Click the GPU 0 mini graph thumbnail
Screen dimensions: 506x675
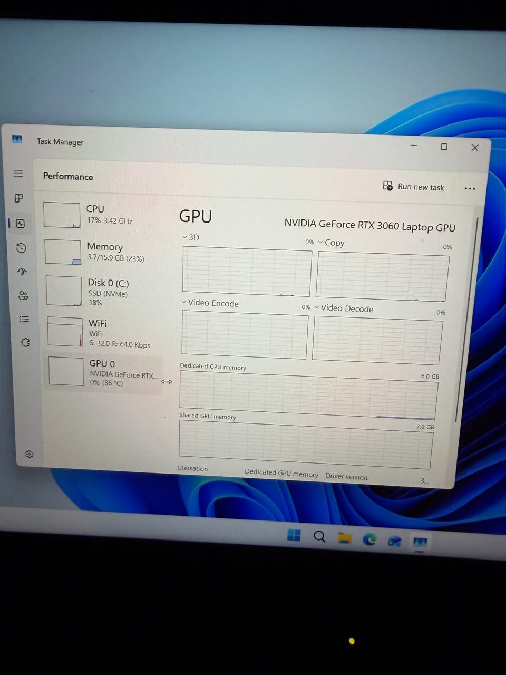66,371
